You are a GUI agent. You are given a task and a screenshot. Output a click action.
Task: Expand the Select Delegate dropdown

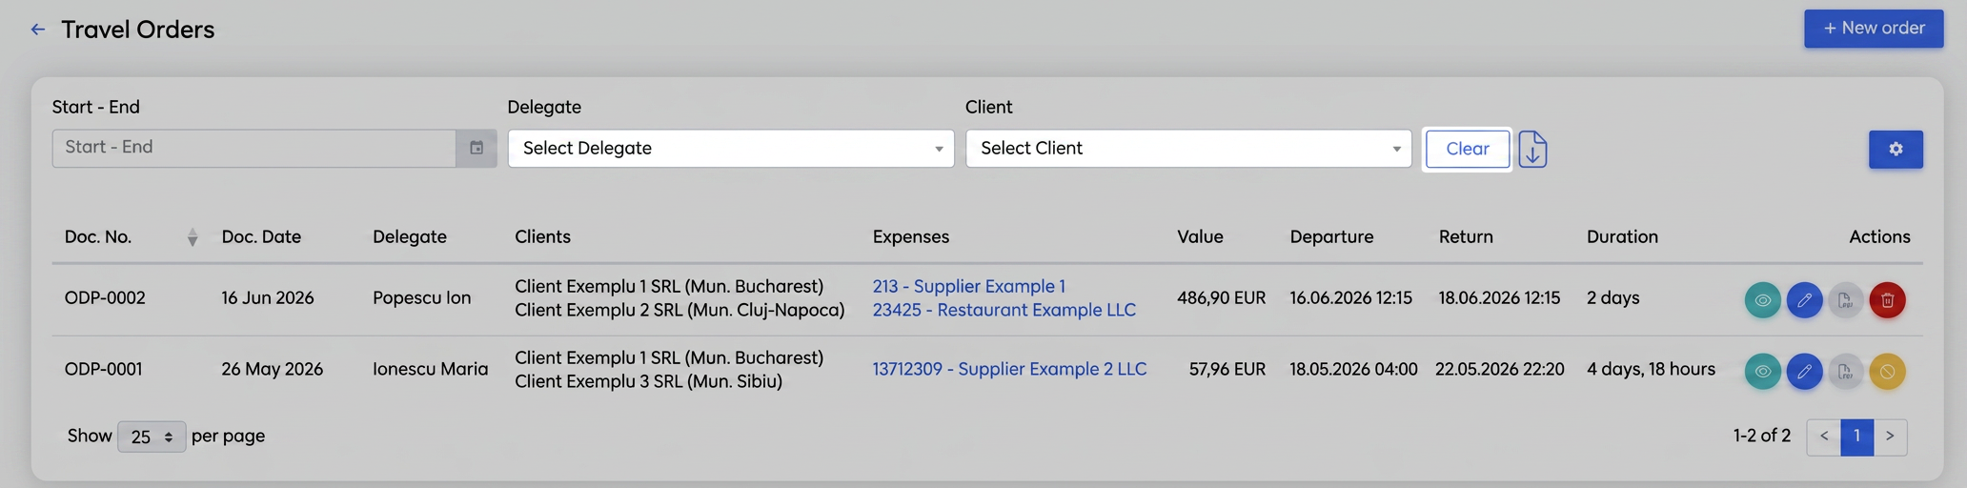(x=731, y=149)
